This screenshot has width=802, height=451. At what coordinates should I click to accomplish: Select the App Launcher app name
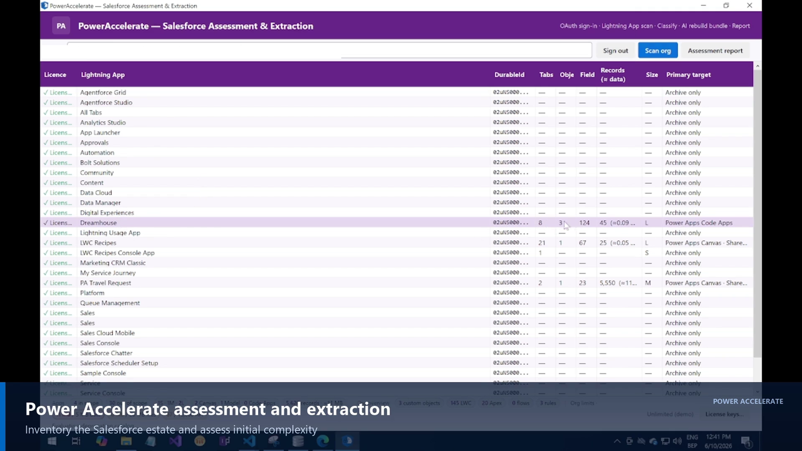tap(100, 133)
